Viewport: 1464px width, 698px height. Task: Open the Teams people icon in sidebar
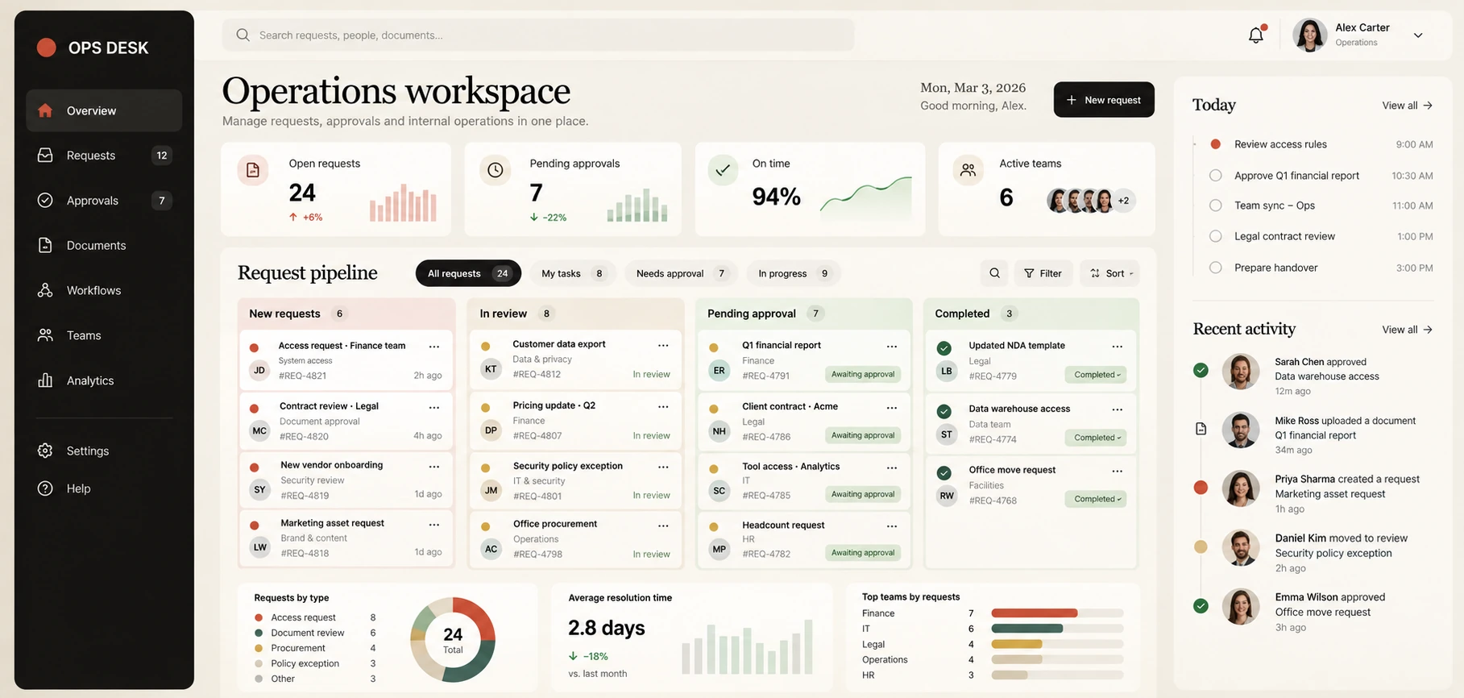(45, 334)
